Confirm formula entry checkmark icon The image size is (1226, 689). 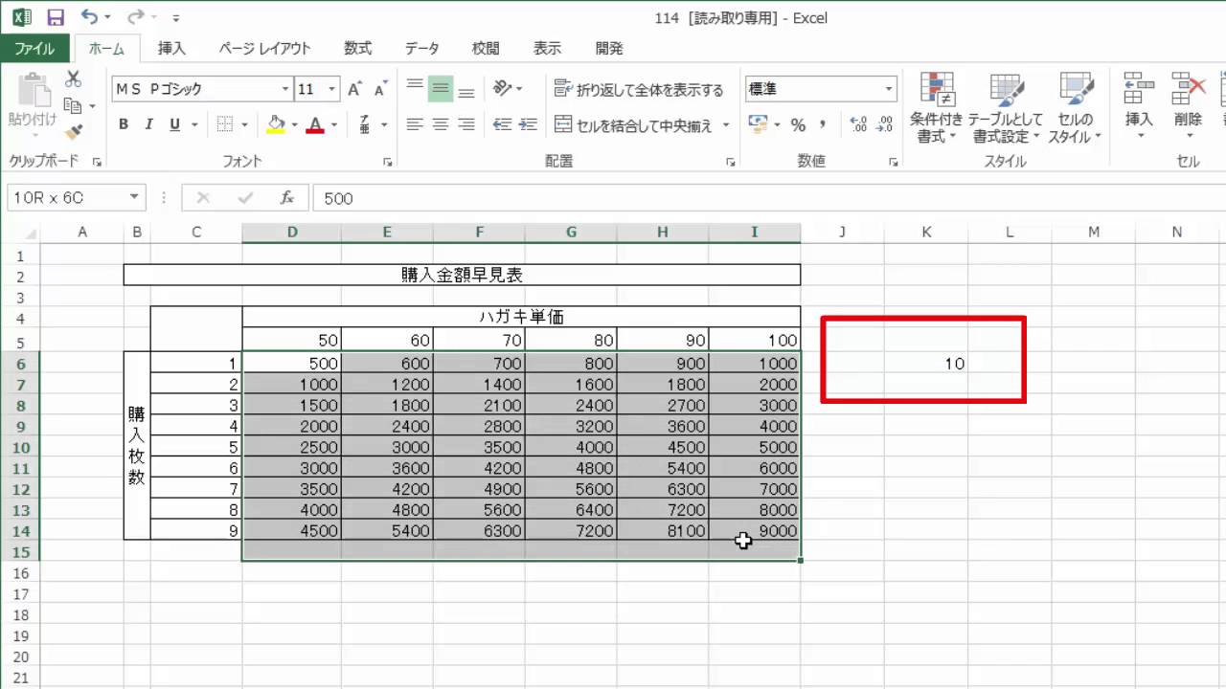coord(245,198)
